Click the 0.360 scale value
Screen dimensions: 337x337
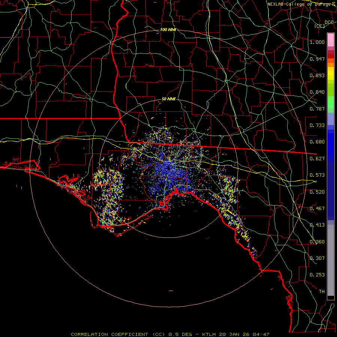317,242
